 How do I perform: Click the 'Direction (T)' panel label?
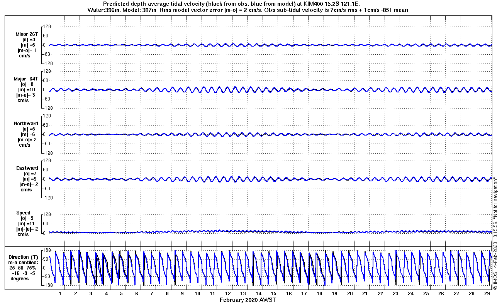(x=24, y=257)
